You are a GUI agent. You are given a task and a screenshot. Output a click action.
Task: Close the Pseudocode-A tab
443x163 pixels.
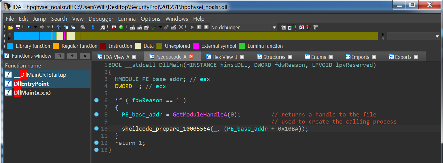coord(191,57)
